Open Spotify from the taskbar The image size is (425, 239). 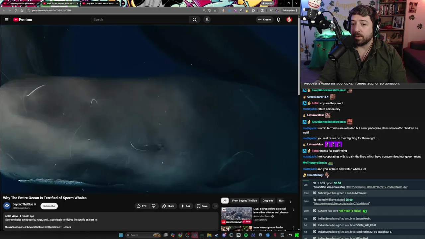pyautogui.click(x=246, y=235)
